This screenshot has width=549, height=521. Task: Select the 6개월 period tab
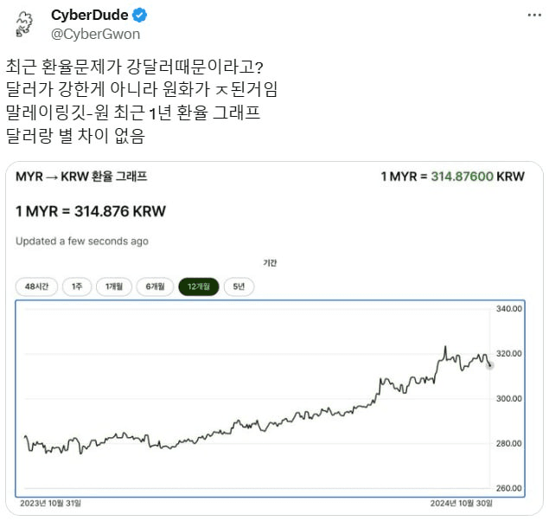coord(155,286)
